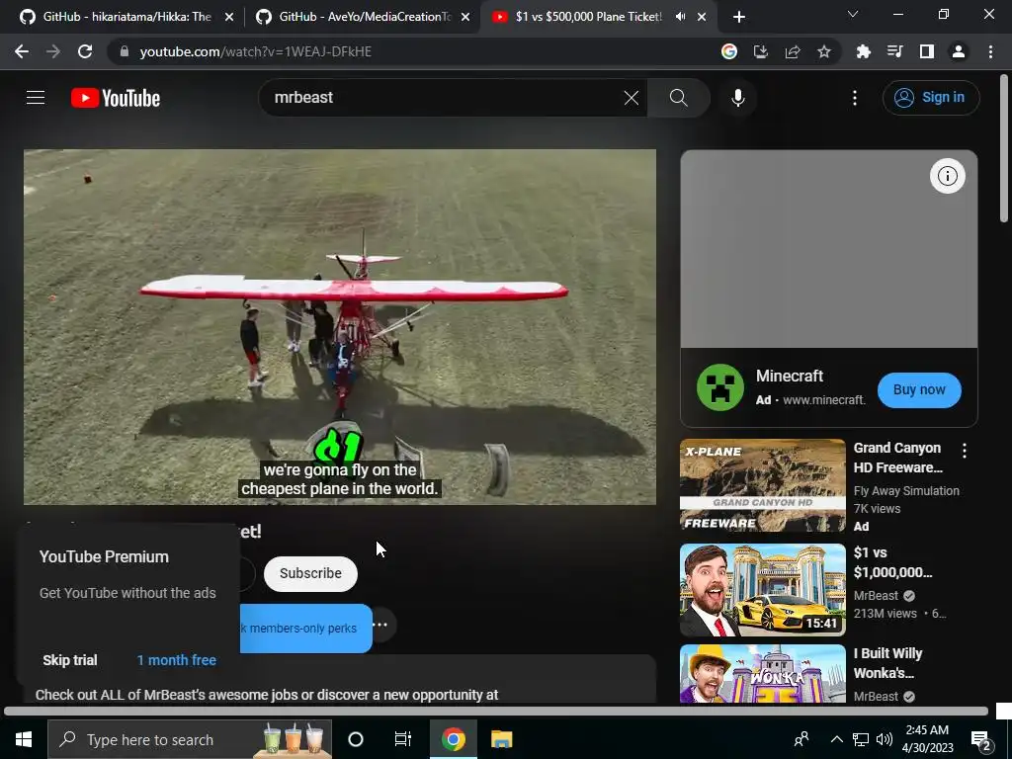Open Cortana circle on taskbar

point(356,739)
